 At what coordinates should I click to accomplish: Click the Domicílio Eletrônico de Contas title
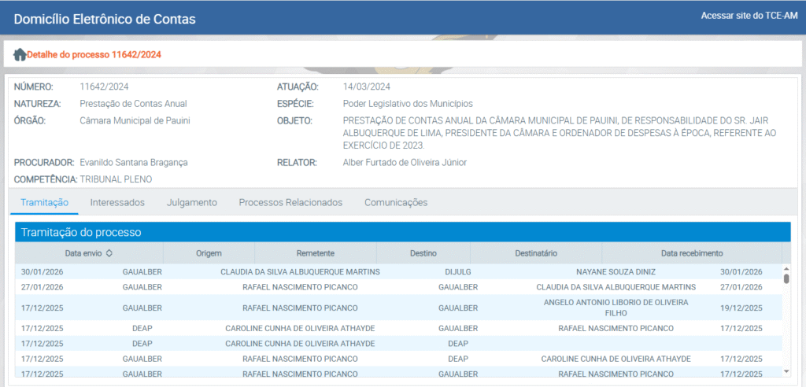coord(105,19)
